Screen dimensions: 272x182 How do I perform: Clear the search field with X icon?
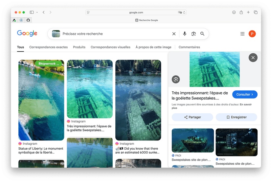[x=174, y=34]
